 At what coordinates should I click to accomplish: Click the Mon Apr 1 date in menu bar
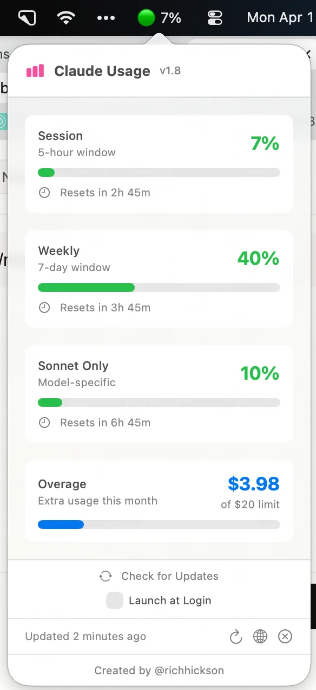tap(280, 18)
